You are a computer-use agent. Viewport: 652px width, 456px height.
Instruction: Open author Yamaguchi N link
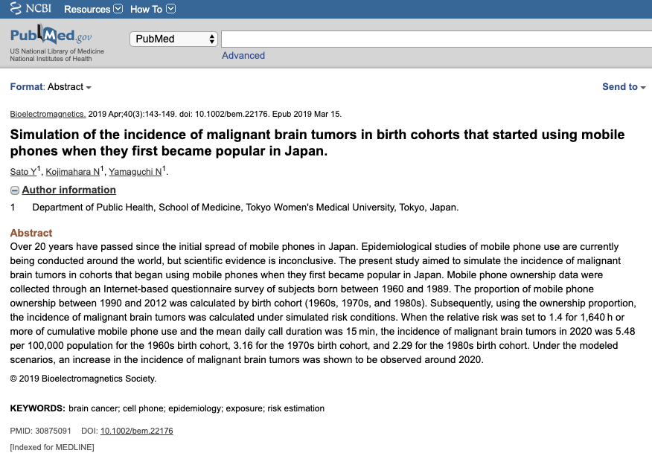(135, 172)
